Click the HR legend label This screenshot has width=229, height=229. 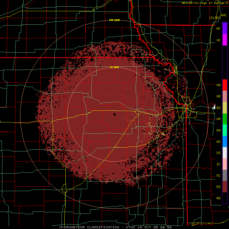(218, 119)
